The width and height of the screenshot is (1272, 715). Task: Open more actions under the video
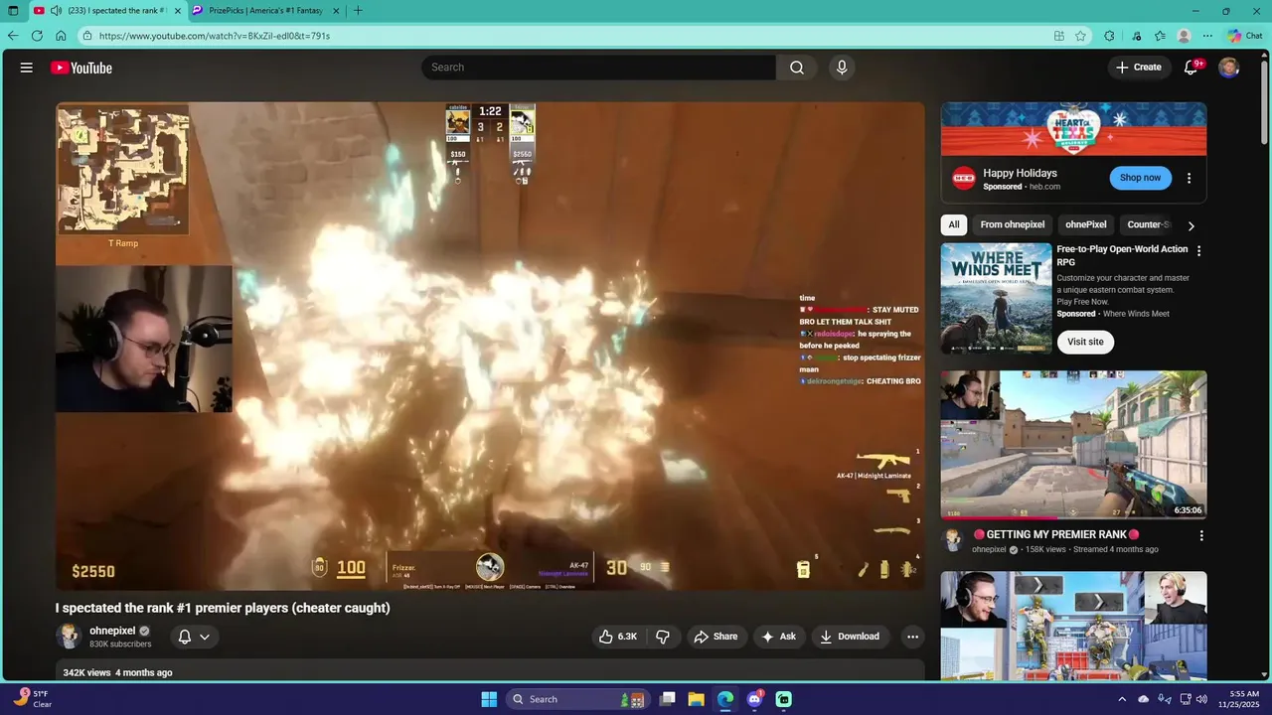(x=912, y=637)
